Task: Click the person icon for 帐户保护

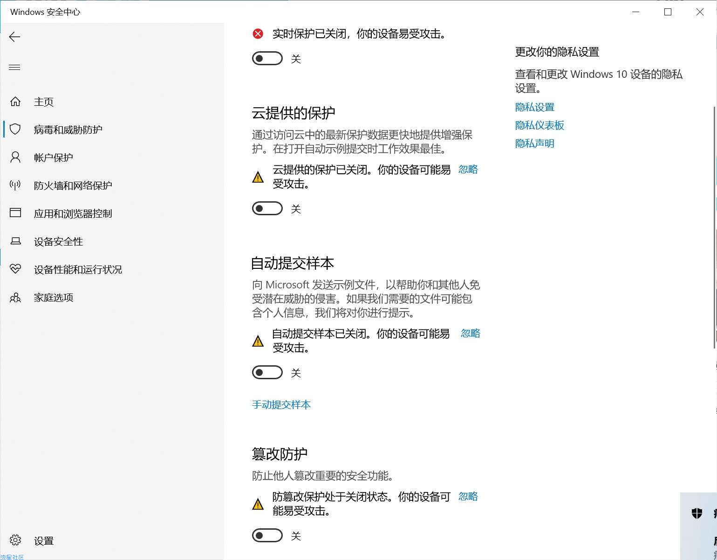Action: coord(15,157)
